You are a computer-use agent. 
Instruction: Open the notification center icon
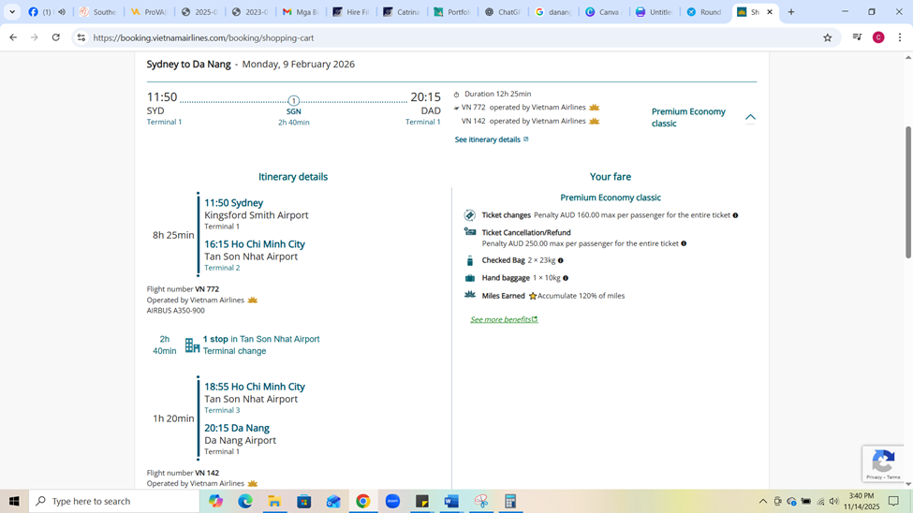coord(893,501)
